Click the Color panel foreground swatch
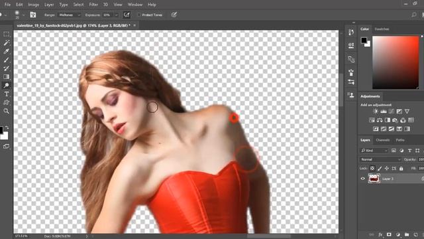The height and width of the screenshot is (239, 424). [364, 40]
